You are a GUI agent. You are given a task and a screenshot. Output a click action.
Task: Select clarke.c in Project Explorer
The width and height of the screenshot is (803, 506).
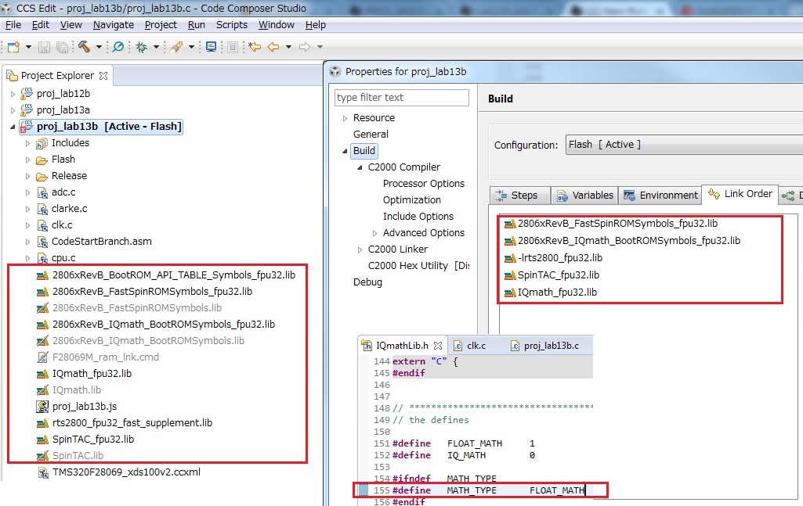click(x=69, y=209)
